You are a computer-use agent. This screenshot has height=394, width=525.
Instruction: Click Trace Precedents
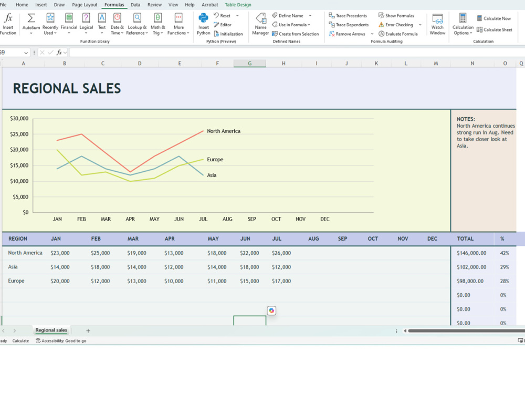click(348, 15)
